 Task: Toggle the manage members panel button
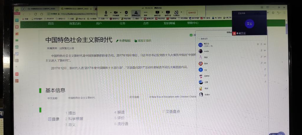click(x=136, y=13)
